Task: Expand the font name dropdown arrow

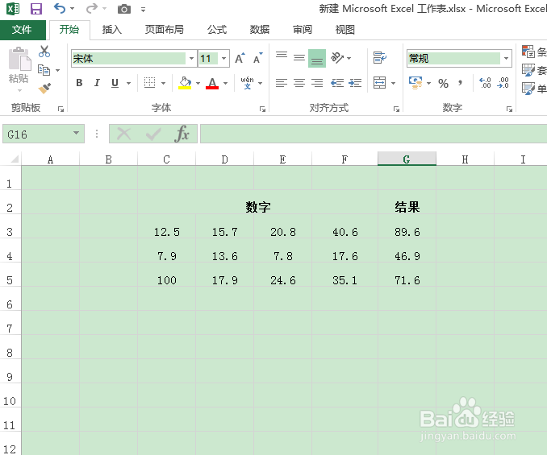Action: point(191,59)
